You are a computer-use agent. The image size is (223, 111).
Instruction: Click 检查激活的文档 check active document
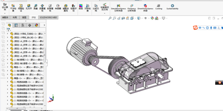(x=105, y=7)
